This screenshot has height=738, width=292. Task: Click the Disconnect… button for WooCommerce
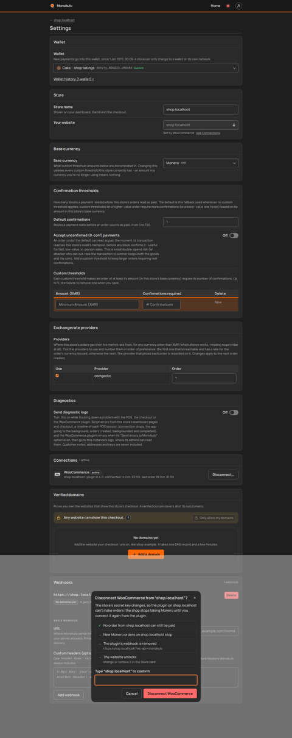click(x=223, y=475)
